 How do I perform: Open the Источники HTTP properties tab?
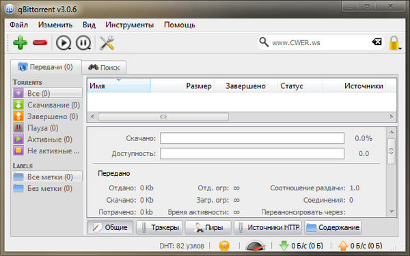[x=268, y=227]
